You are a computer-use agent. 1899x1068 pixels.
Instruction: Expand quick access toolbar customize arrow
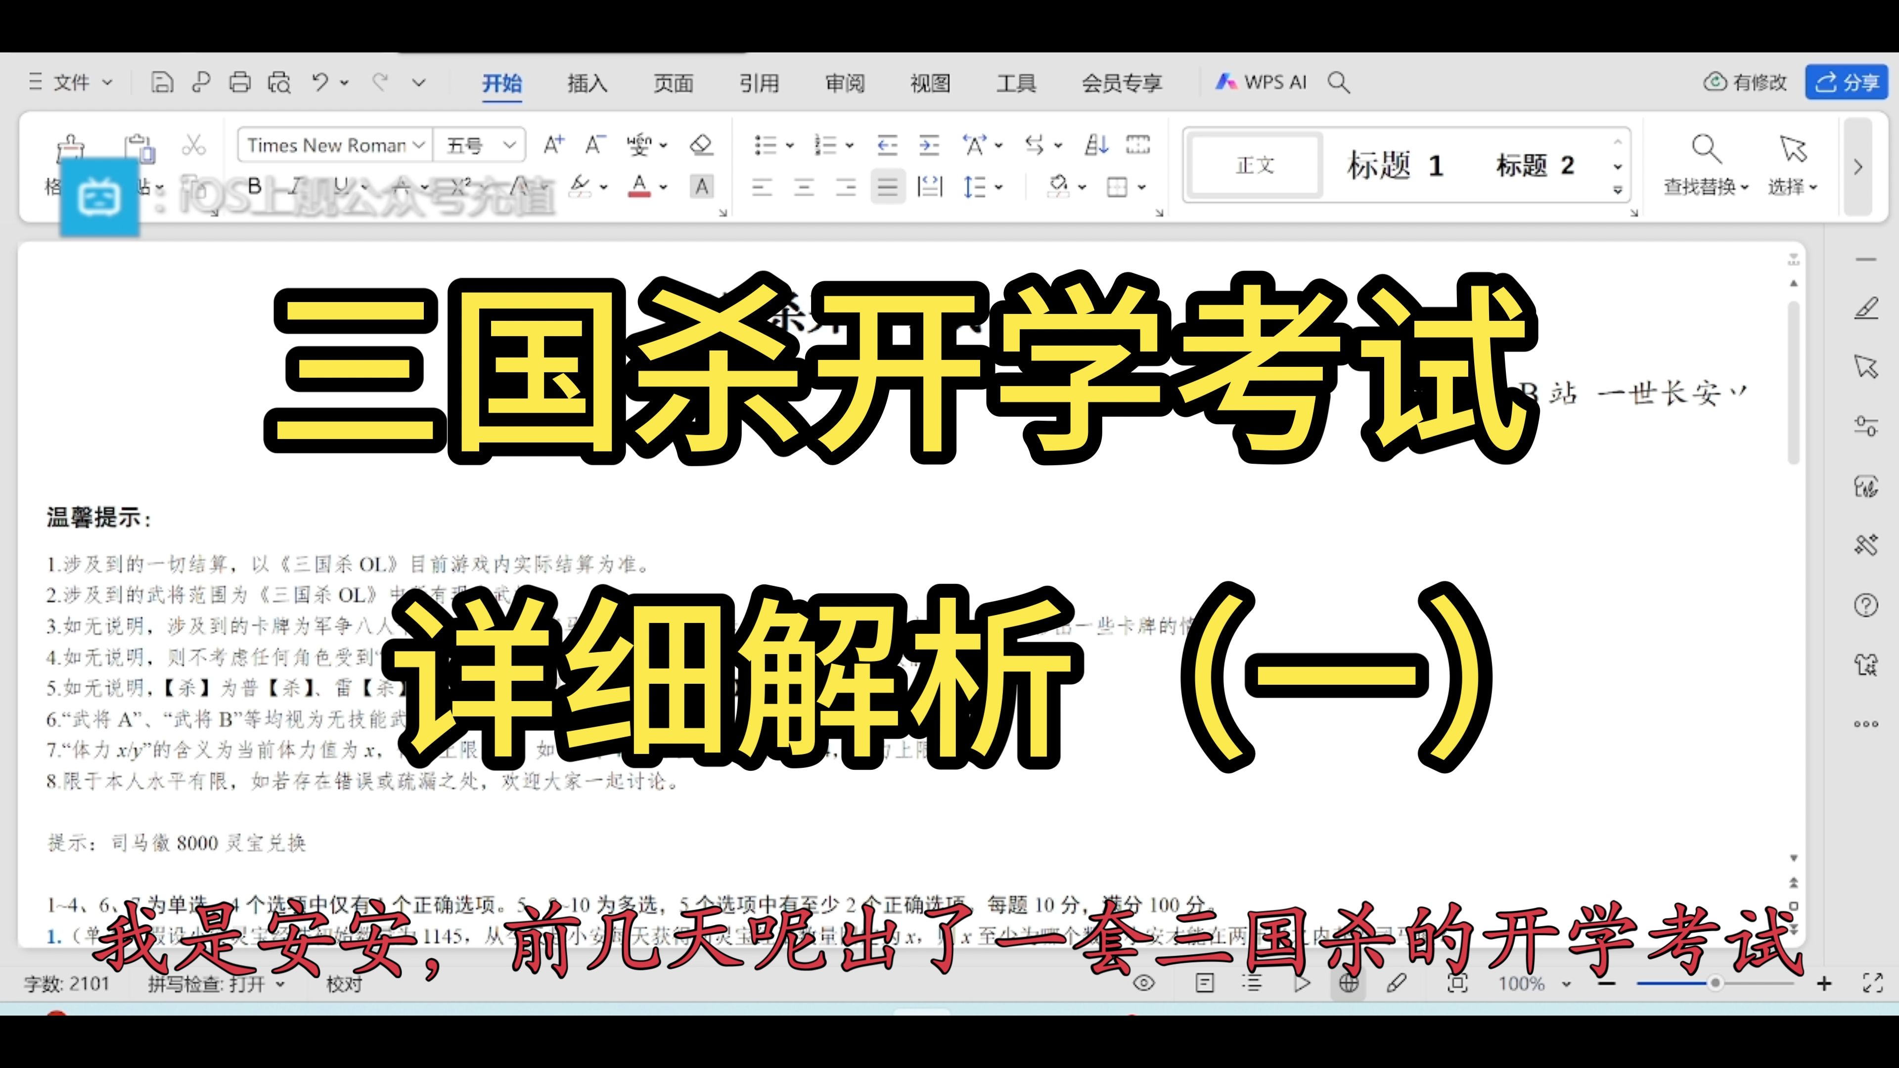[x=419, y=83]
